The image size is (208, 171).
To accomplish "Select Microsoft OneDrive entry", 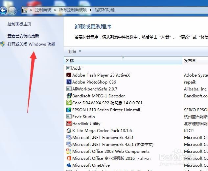I will point(91,165).
